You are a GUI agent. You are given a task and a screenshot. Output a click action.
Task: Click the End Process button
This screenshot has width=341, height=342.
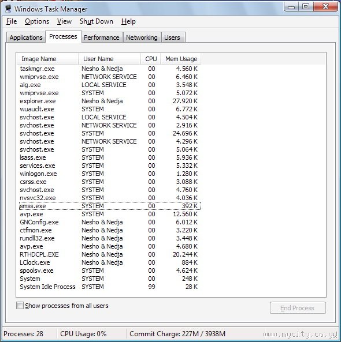pos(298,308)
